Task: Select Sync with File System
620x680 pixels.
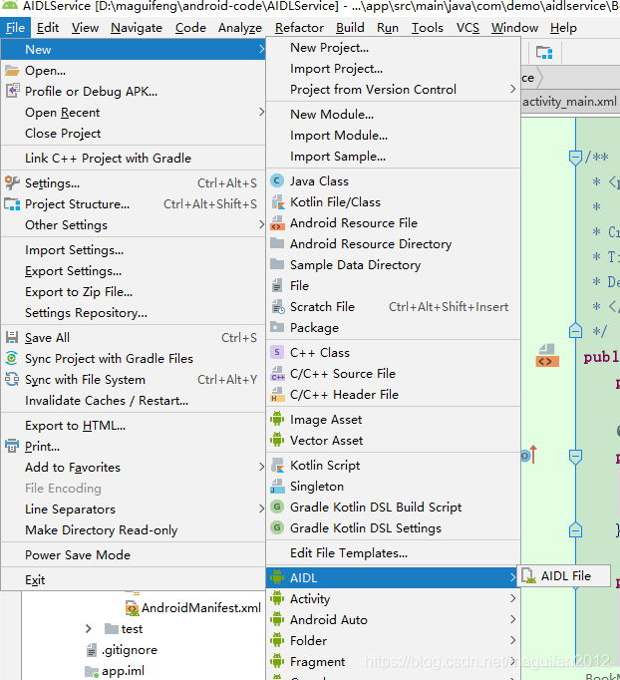Action: (134, 380)
